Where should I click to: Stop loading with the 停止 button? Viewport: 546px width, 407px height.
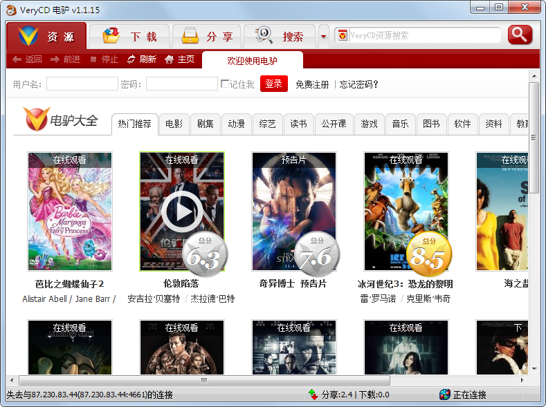[x=104, y=59]
